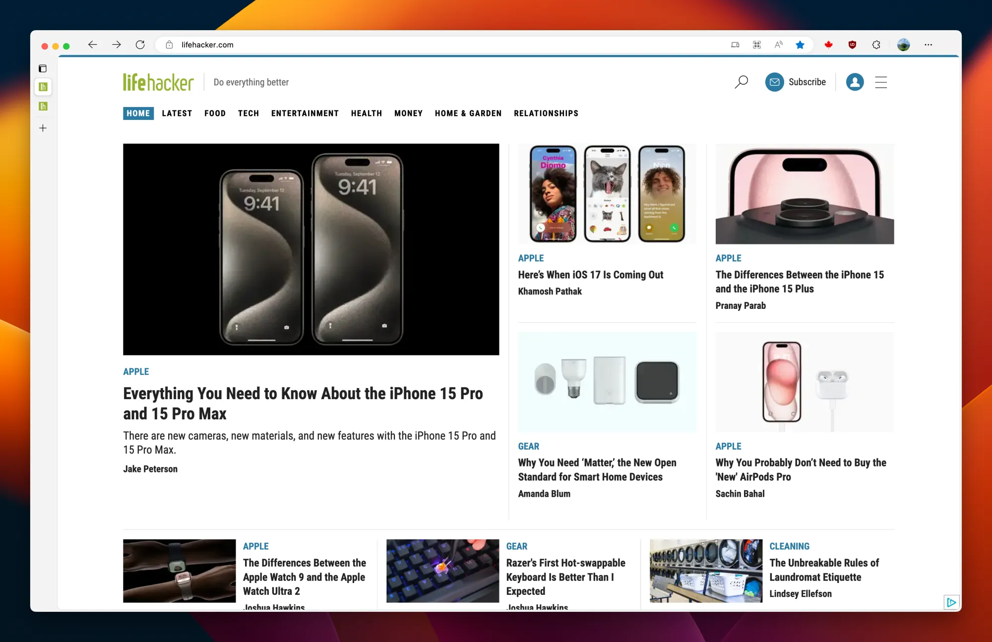The height and width of the screenshot is (642, 992).
Task: Select the TECH navigation tab
Action: point(248,114)
